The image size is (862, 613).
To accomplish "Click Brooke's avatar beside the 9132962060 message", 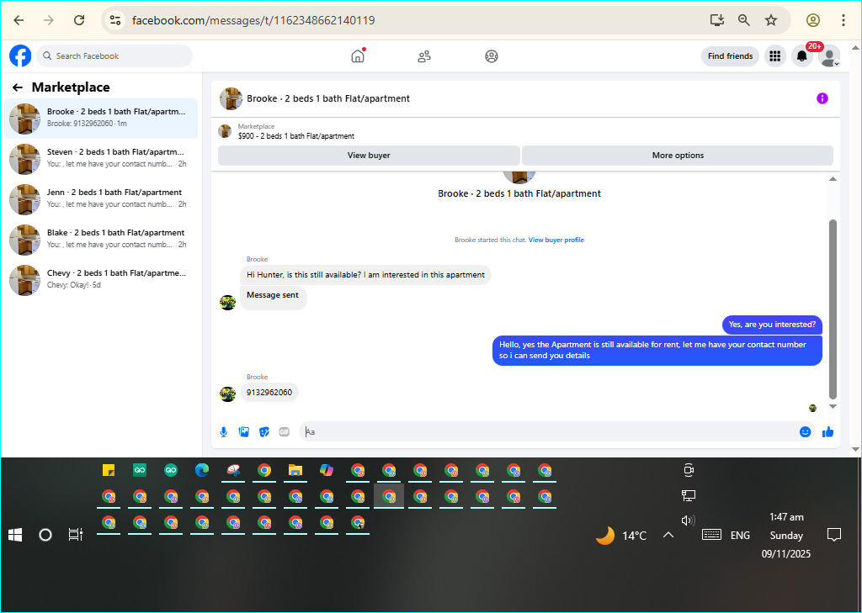I will tap(227, 394).
